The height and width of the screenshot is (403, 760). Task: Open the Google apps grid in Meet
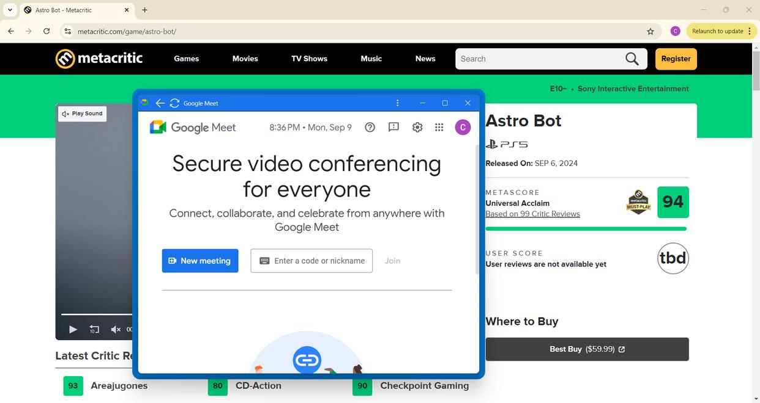coord(439,127)
